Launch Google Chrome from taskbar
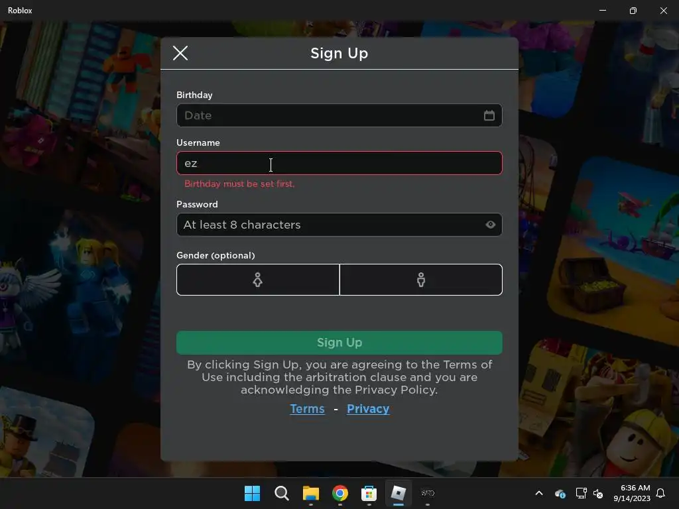 point(340,493)
